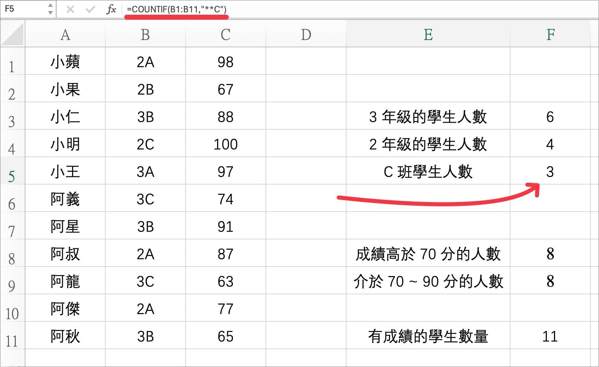This screenshot has height=367, width=599.
Task: Select row 2 header
Action: [12, 88]
